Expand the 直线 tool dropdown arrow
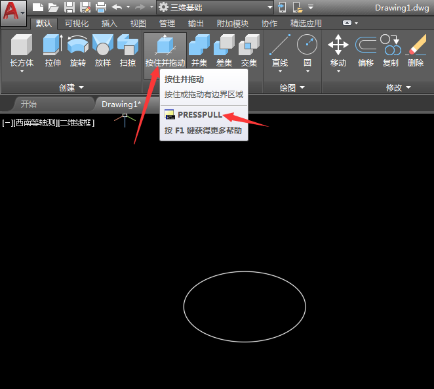The height and width of the screenshot is (389, 434). coord(280,72)
